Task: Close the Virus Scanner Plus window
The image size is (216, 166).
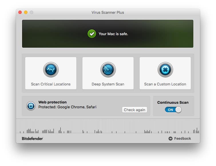Action: [x=20, y=12]
